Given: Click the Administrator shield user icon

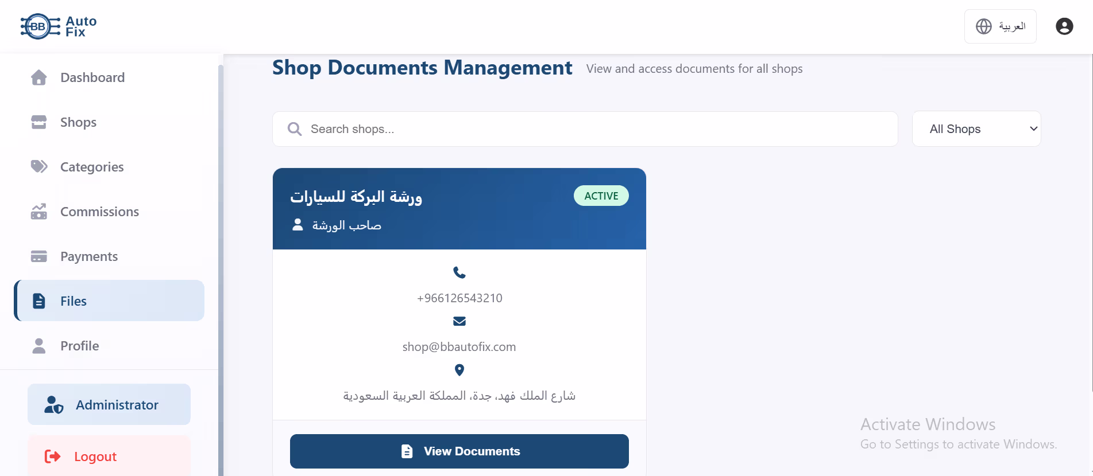Looking at the screenshot, I should tap(54, 405).
